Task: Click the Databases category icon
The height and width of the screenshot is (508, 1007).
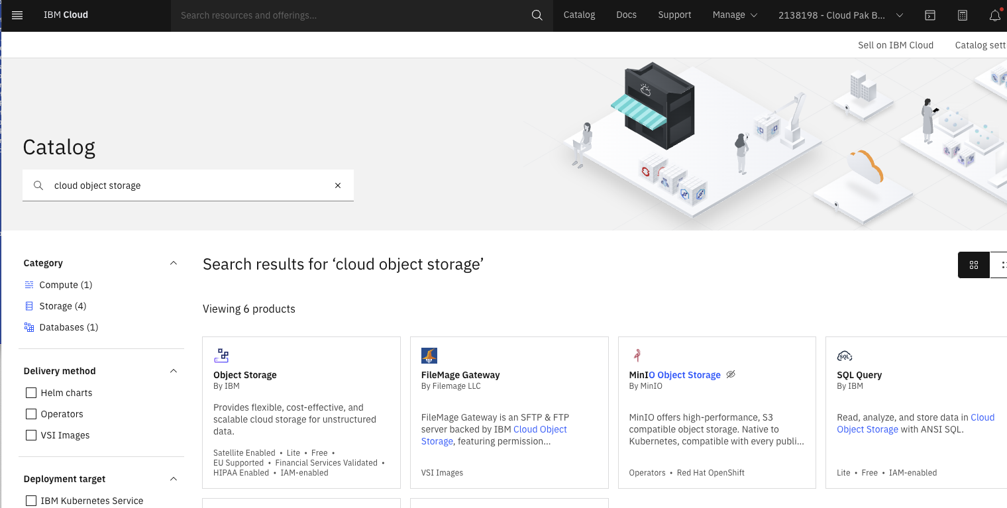Action: [x=29, y=327]
